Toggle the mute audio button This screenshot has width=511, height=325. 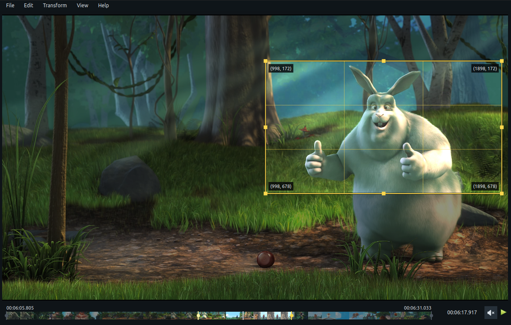pos(491,313)
